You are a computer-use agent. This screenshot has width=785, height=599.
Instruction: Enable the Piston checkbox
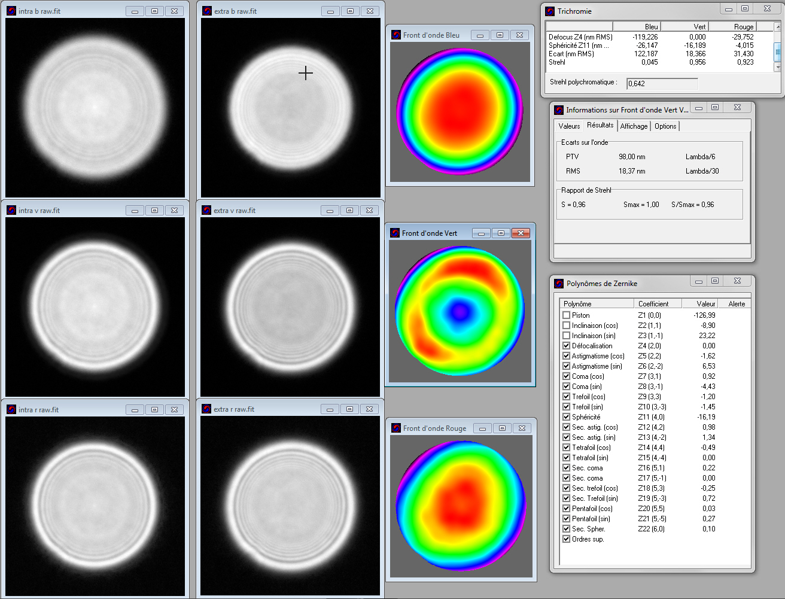[x=566, y=315]
